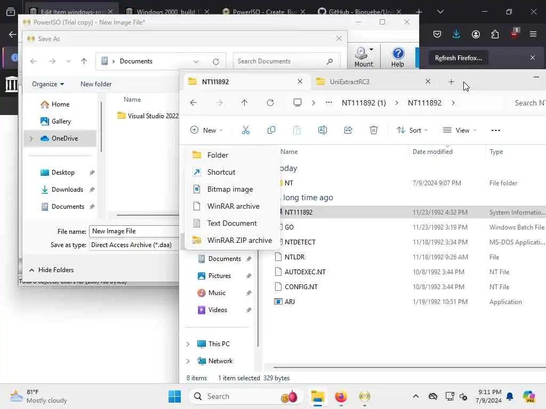546x409 pixels.
Task: Click New folder in Save As dialog
Action: (96, 84)
